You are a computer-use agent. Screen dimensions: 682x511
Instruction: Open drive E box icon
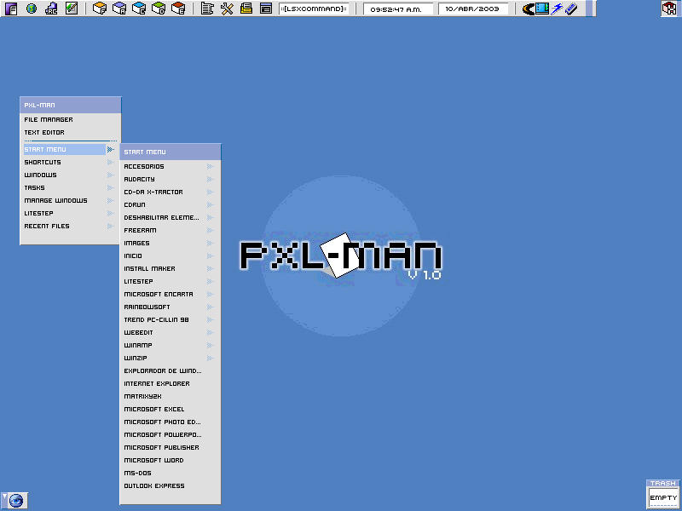[178, 9]
